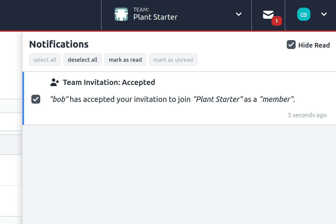Uncheck the team invitation notification checkbox

36,99
